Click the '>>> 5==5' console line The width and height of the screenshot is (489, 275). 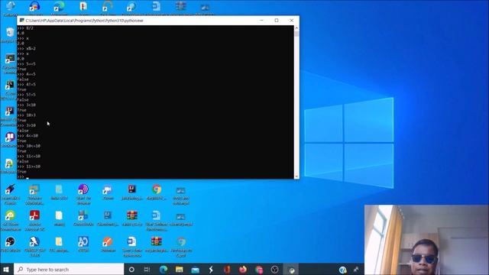pos(27,64)
